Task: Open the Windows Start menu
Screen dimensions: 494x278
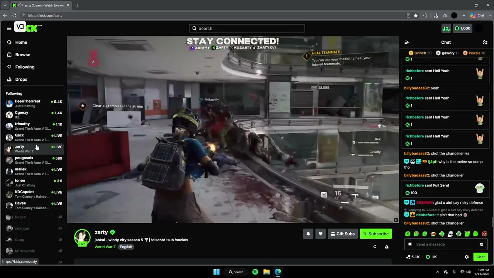Action: (x=217, y=272)
